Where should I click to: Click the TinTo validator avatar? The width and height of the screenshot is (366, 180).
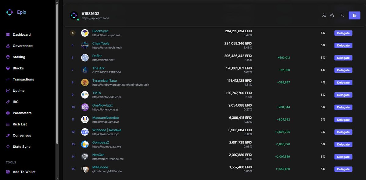85,95
